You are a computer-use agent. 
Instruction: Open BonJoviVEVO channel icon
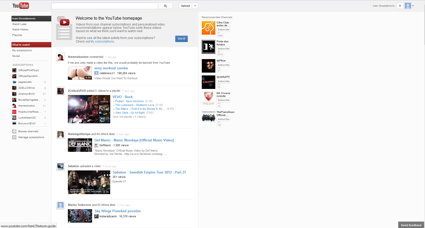14,124
